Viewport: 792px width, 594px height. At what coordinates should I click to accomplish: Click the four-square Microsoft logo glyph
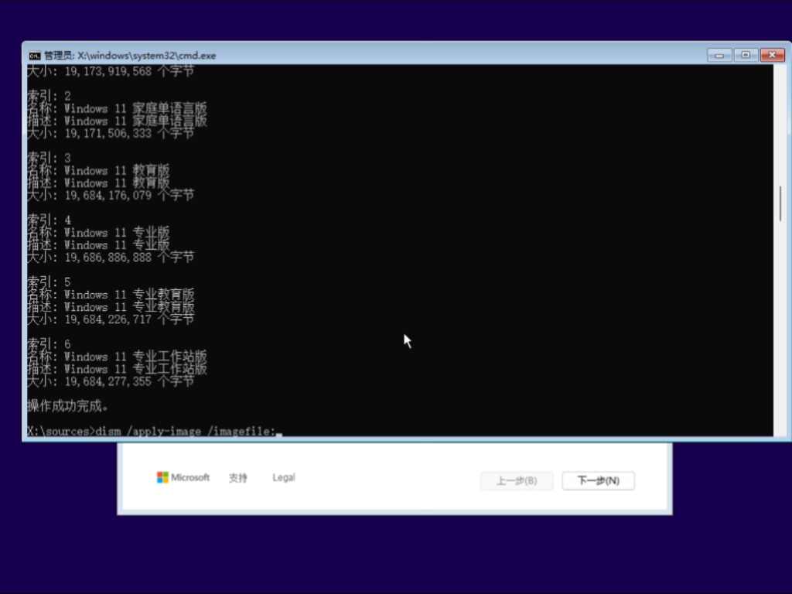point(162,477)
